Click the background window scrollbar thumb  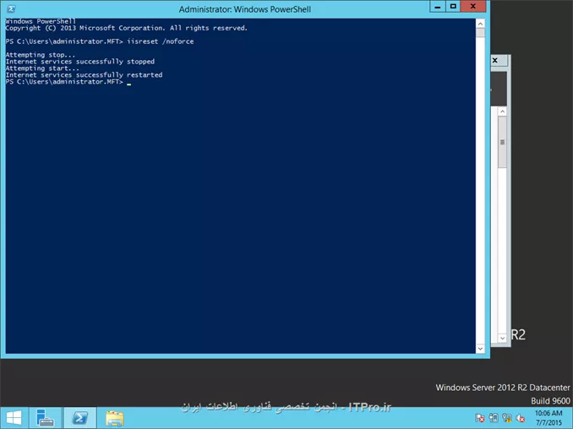[x=503, y=142]
